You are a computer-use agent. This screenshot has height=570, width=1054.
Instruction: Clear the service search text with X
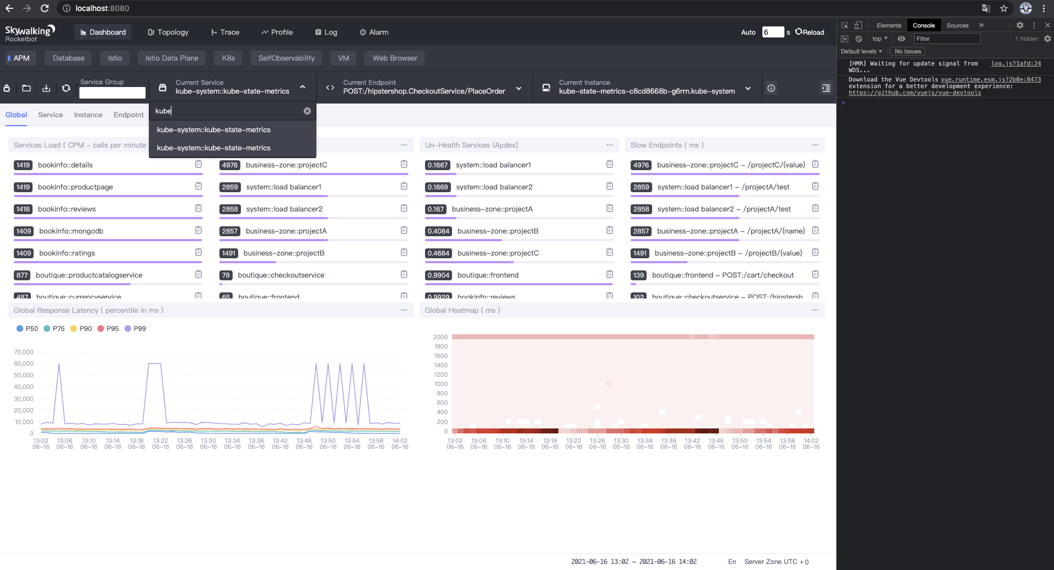(x=307, y=111)
